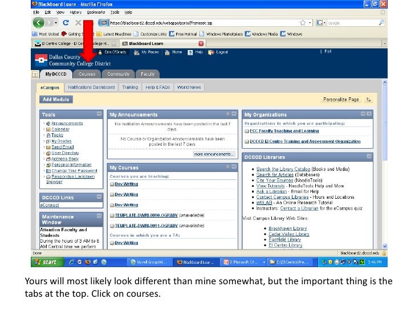Click the Windows Start button

(47, 262)
